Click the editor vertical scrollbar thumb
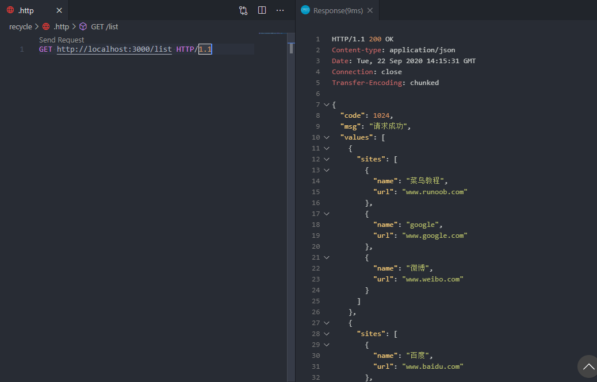This screenshot has height=382, width=597. (x=291, y=48)
